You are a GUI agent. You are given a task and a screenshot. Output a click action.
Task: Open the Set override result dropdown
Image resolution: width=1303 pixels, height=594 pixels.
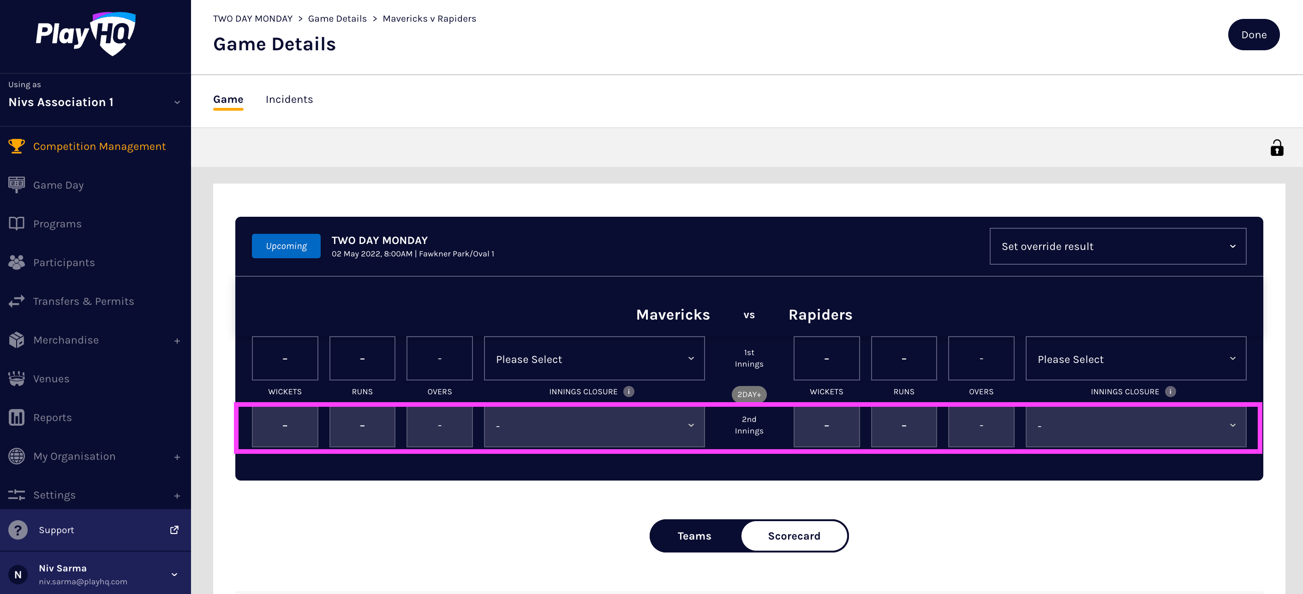pos(1118,246)
